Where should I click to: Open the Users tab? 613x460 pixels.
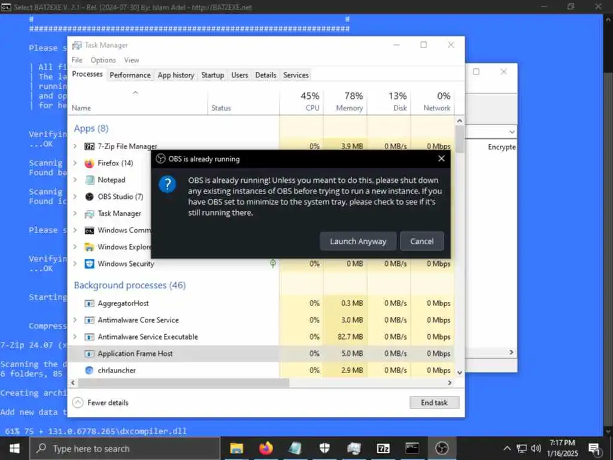point(239,75)
